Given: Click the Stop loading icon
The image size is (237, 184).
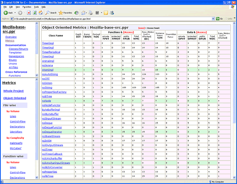Looking at the screenshot, I should pyautogui.click(x=29, y=13).
